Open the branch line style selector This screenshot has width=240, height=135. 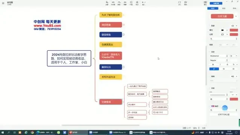[219, 95]
